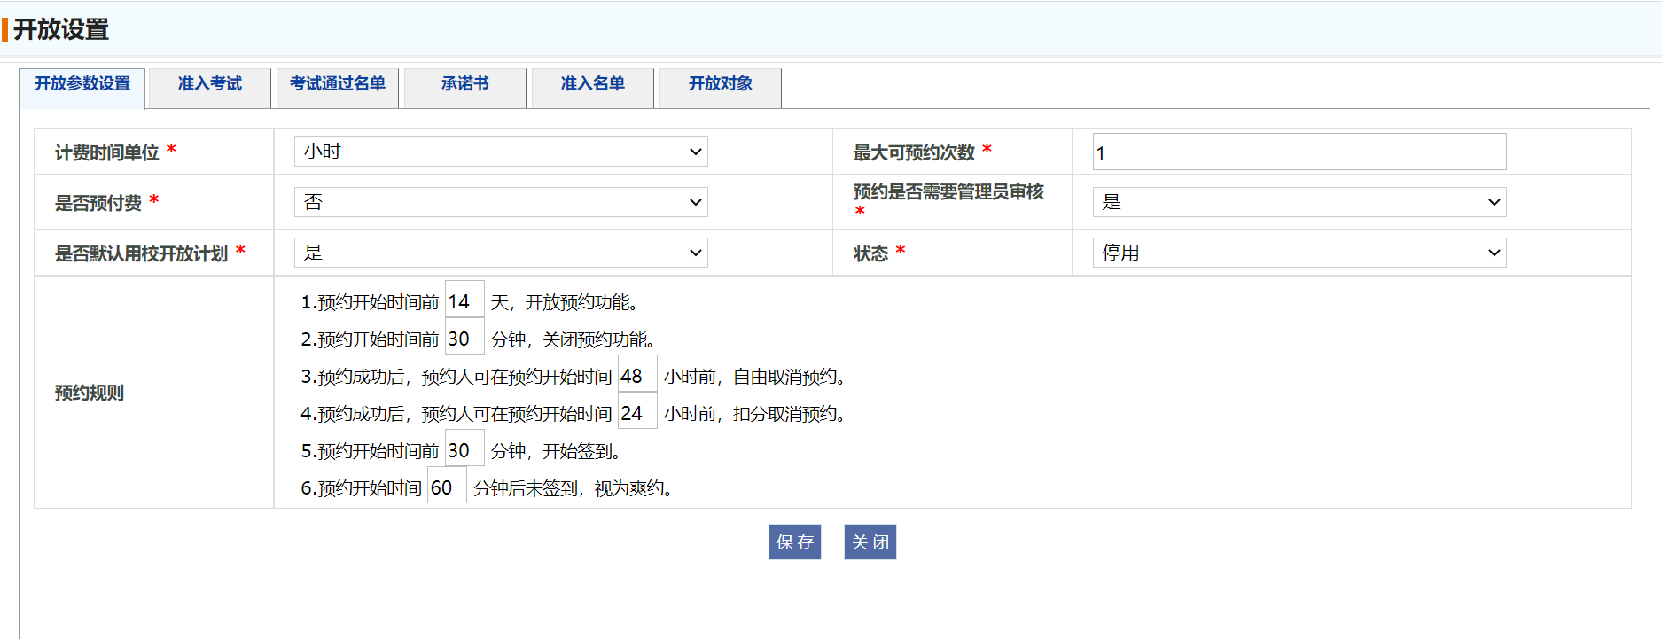The width and height of the screenshot is (1662, 639).
Task: Click the sign-in minutes field in rule 5
Action: (x=464, y=451)
